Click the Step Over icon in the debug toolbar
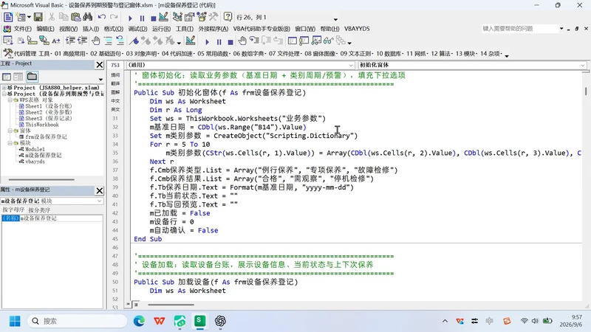 coord(267,41)
